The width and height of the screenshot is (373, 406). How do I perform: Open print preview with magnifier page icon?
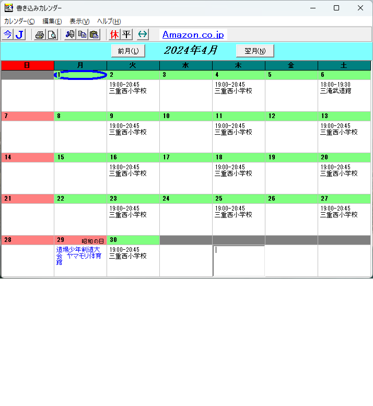52,34
